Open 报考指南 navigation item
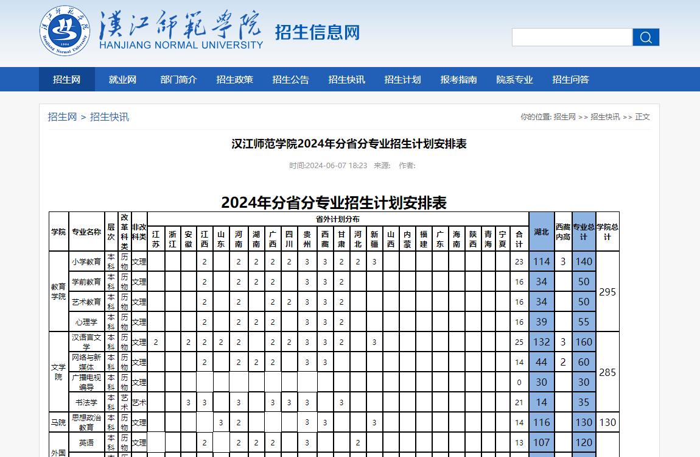 tap(458, 79)
